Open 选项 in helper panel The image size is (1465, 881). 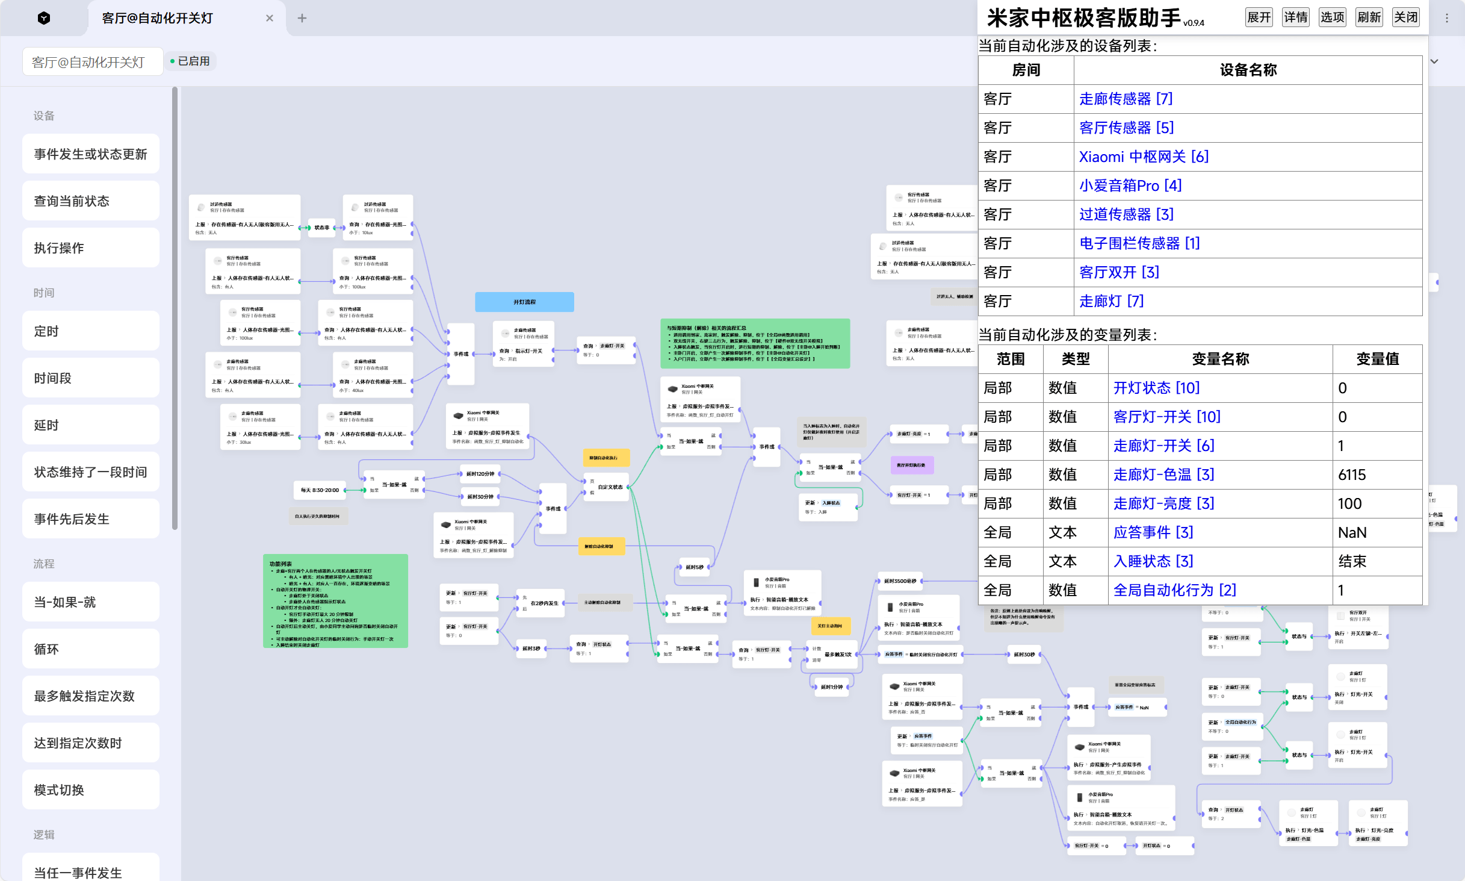point(1333,17)
